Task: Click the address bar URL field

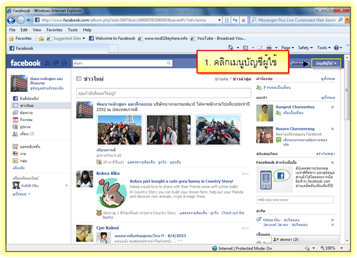Action: point(127,20)
